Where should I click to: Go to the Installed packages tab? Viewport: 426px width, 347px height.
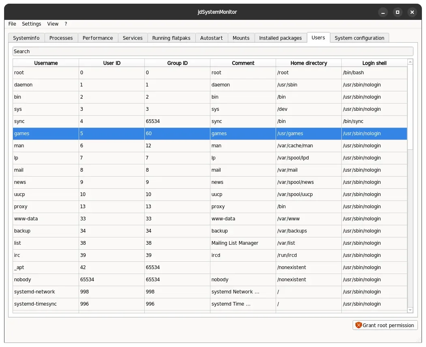pos(280,38)
